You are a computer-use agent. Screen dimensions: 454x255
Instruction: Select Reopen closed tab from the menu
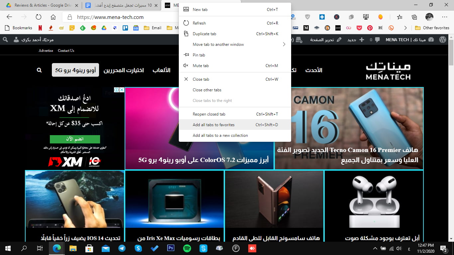(209, 114)
